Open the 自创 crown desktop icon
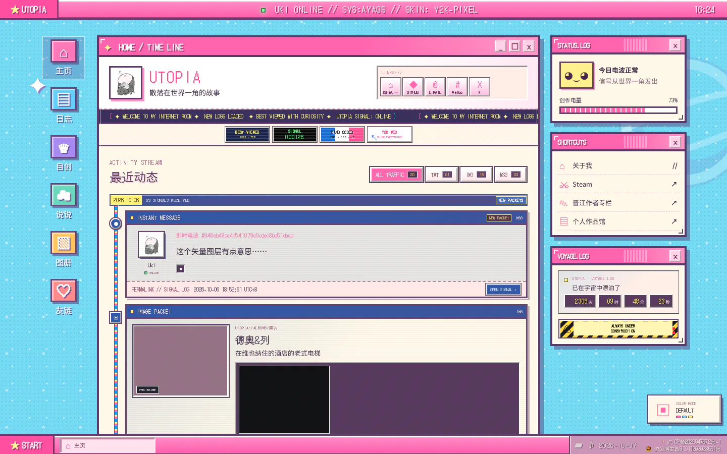Image resolution: width=727 pixels, height=454 pixels. (64, 153)
